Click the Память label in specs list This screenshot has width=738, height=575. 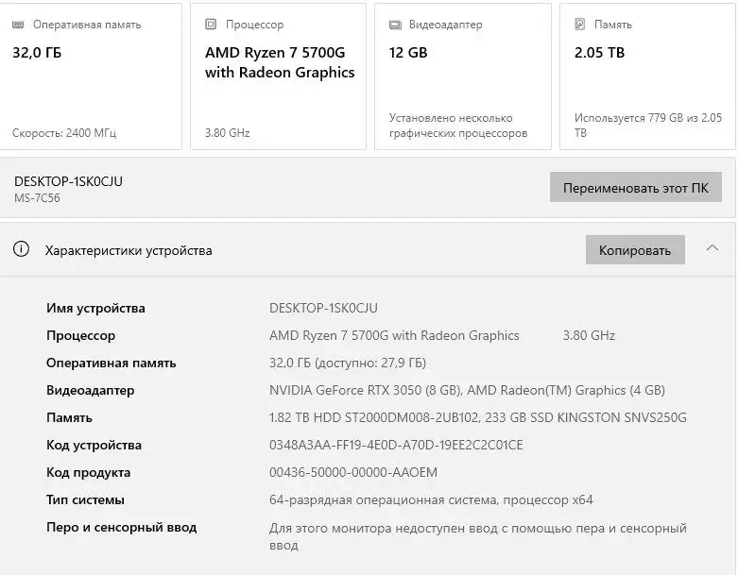tap(69, 417)
